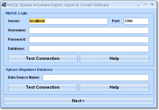Proceed with the Next > button
The image size is (159, 110).
79,101
